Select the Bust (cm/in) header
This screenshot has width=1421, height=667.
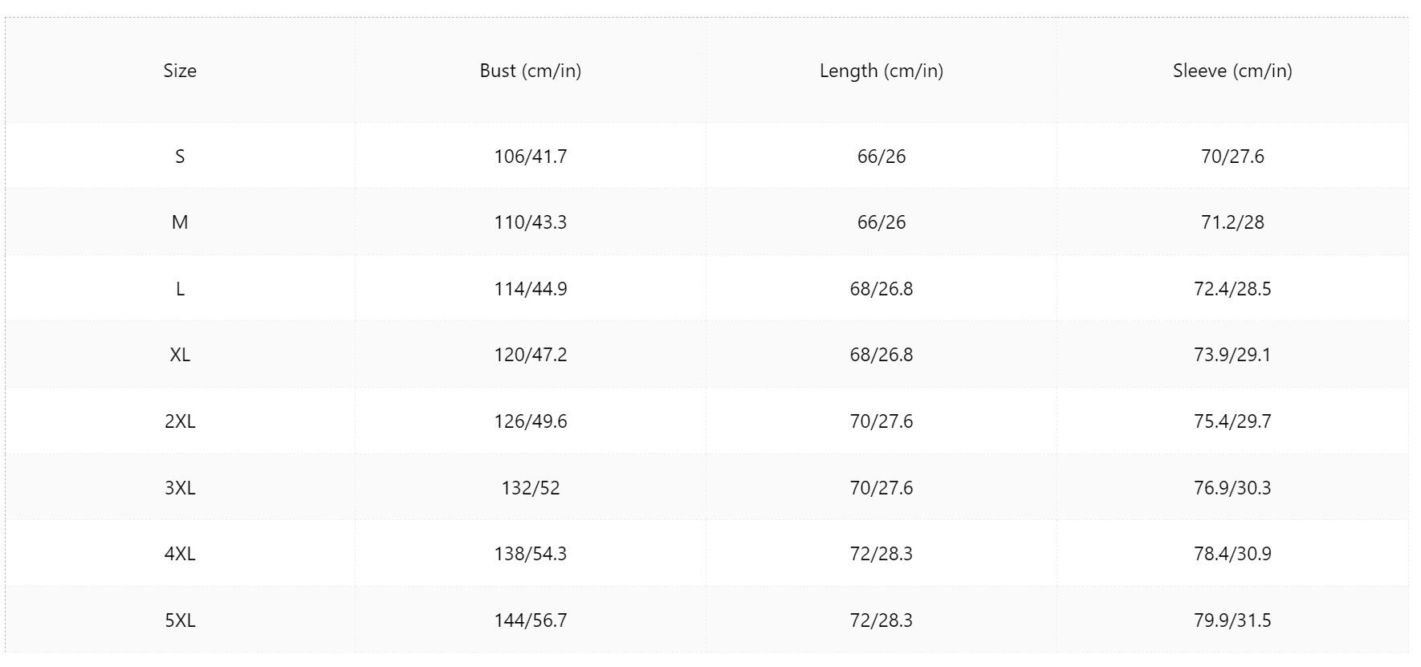531,71
